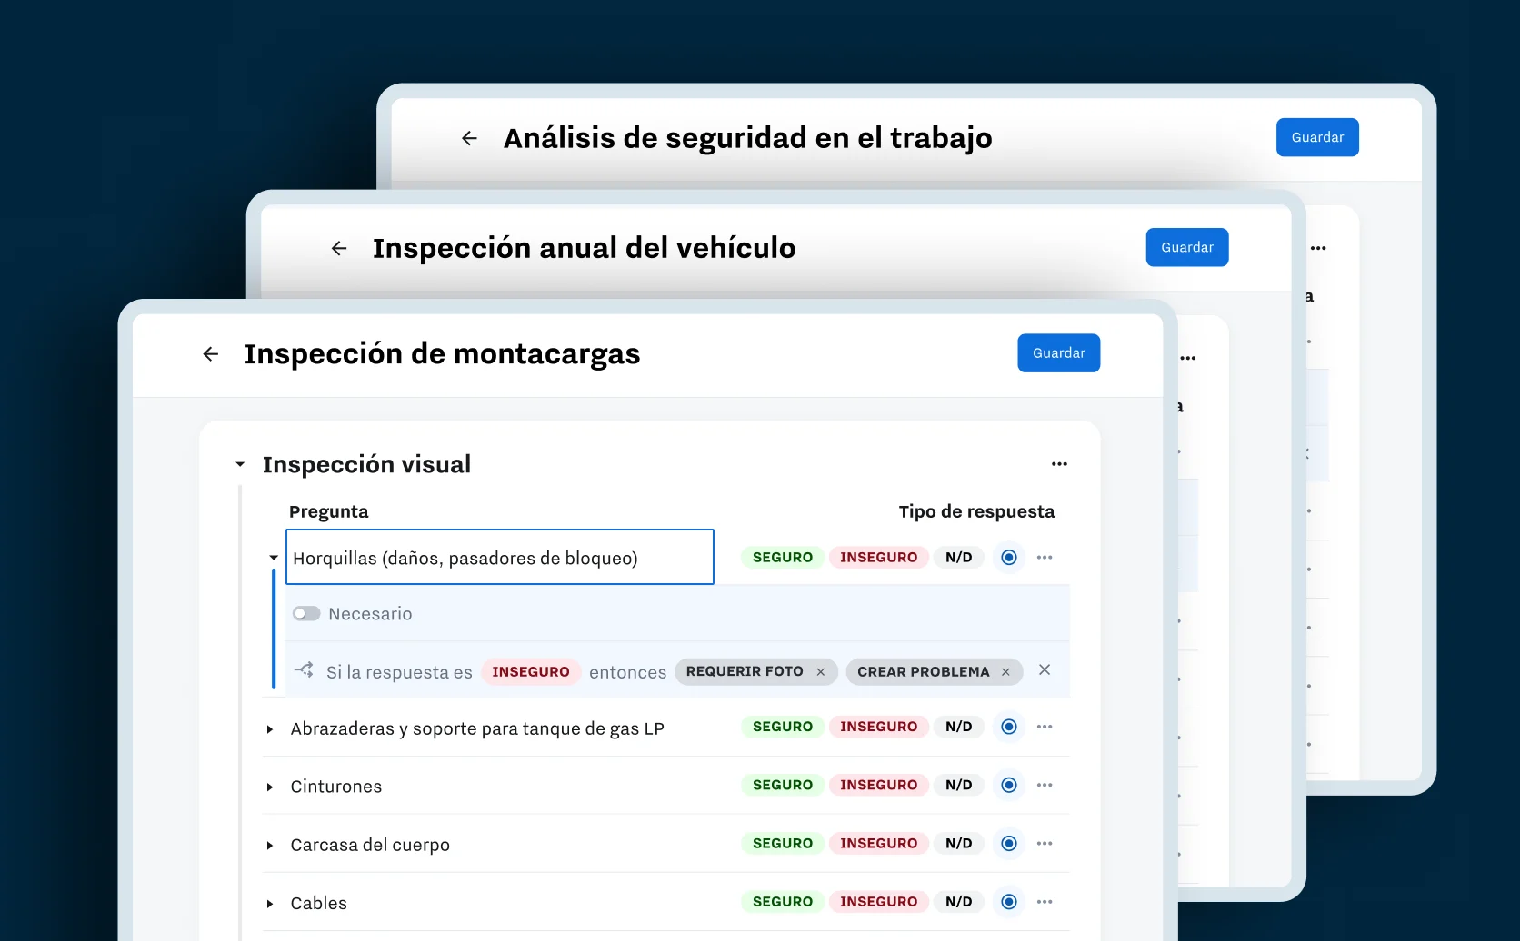Click SEGURO response for Abrazaderas row
Screen dimensions: 1520x941
tap(783, 727)
